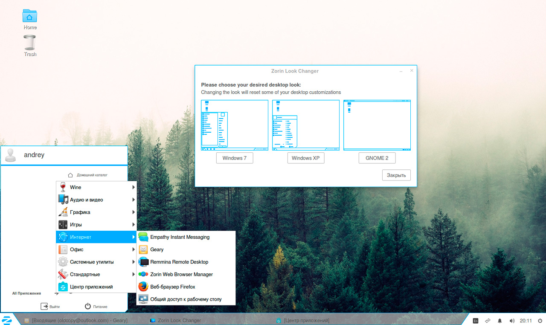Click the Firefox icon in the Интернет submenu
The width and height of the screenshot is (546, 325).
(x=143, y=287)
